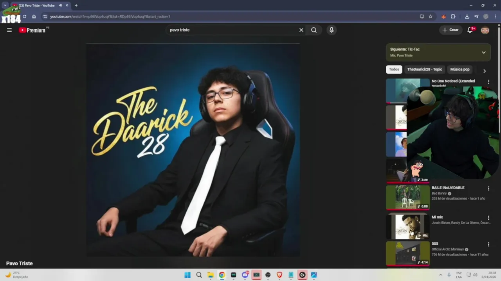Start voice search with microphone icon
The image size is (501, 281).
[332, 30]
